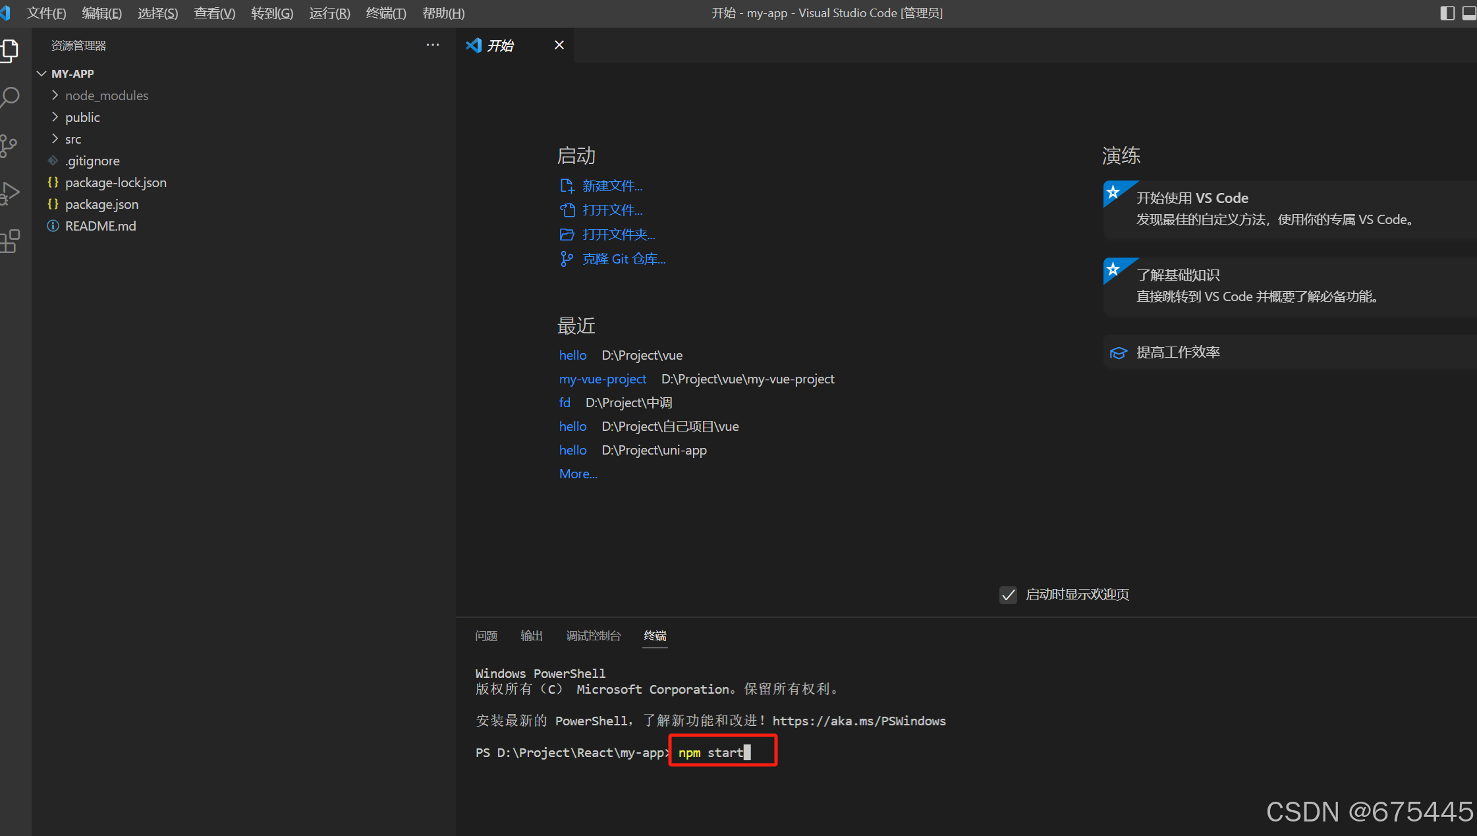The height and width of the screenshot is (836, 1477).
Task: Open Source Control view icon
Action: pos(9,146)
